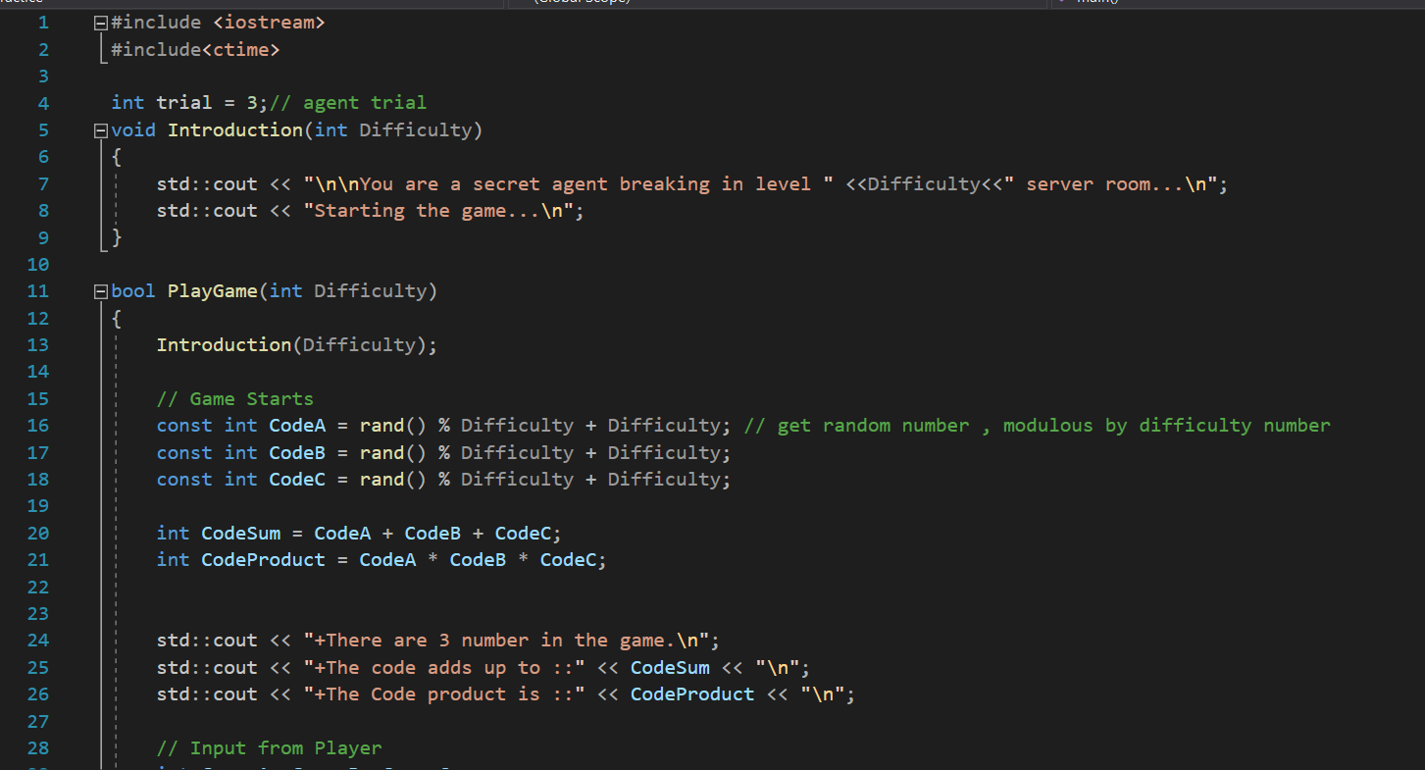Image resolution: width=1425 pixels, height=770 pixels.
Task: Click the CodeSum declaration on line 20
Action: 241,534
